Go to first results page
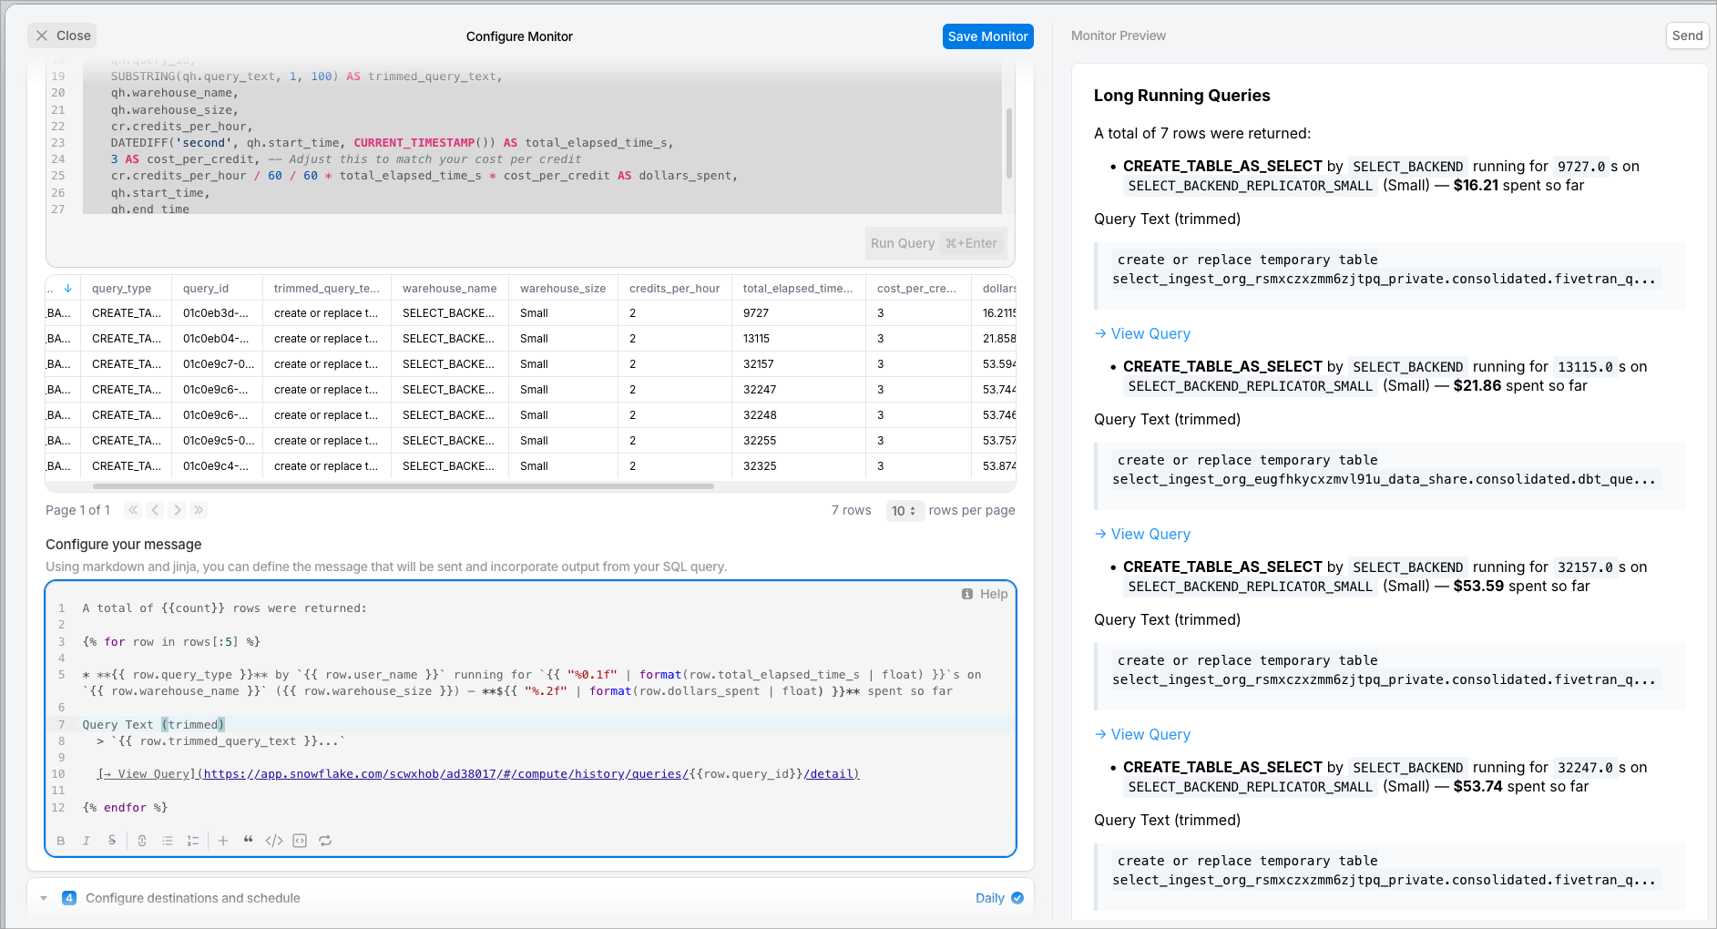1717x929 pixels. (133, 510)
